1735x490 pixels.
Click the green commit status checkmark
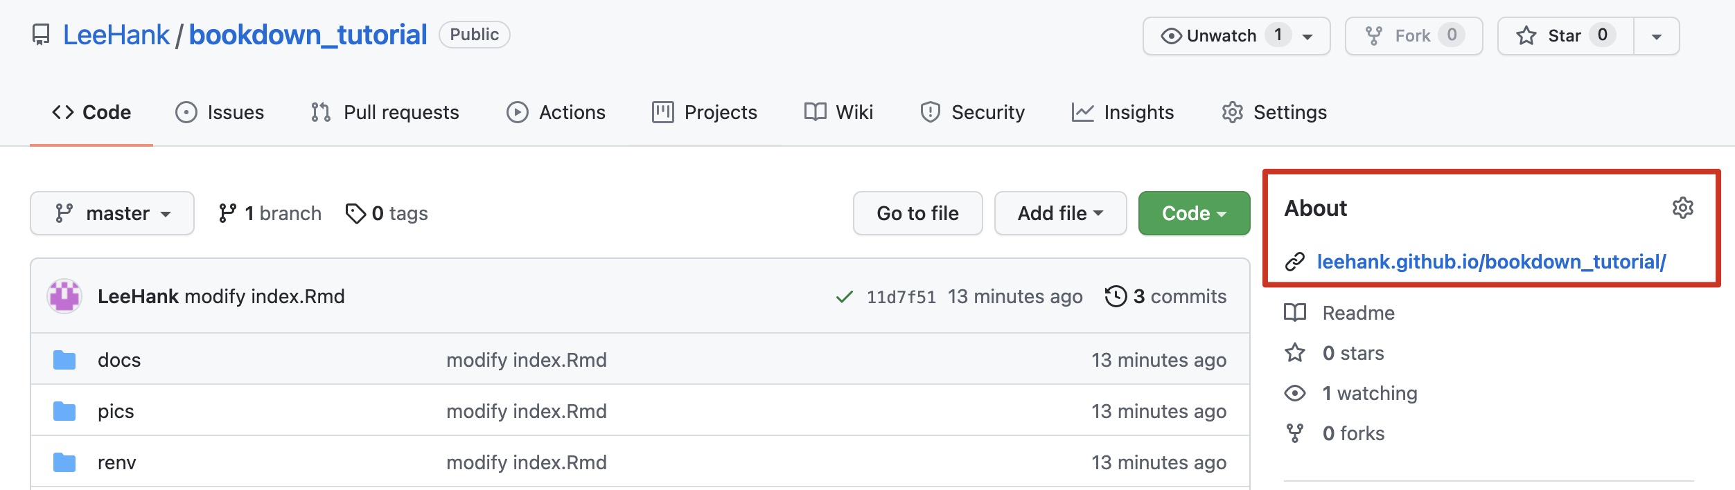(844, 297)
